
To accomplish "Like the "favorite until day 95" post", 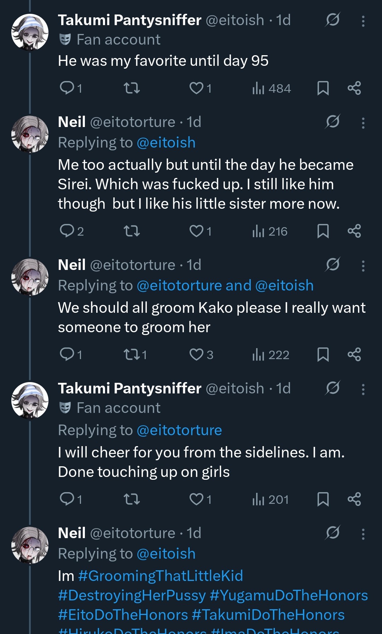I will (196, 88).
